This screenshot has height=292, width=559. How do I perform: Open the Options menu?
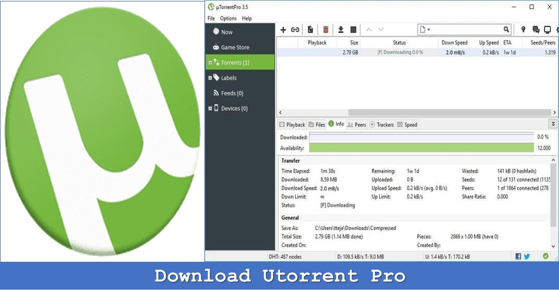coord(228,19)
